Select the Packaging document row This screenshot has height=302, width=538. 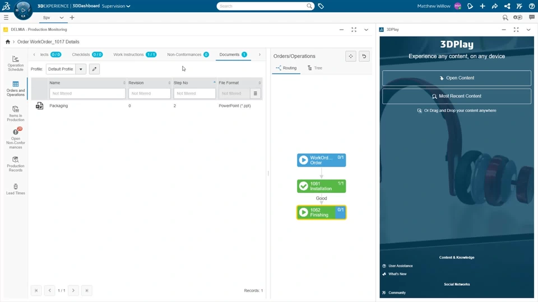147,106
